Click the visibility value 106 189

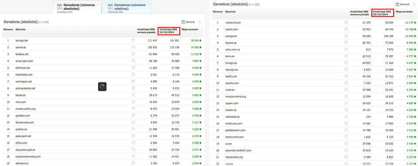coord(389,36)
